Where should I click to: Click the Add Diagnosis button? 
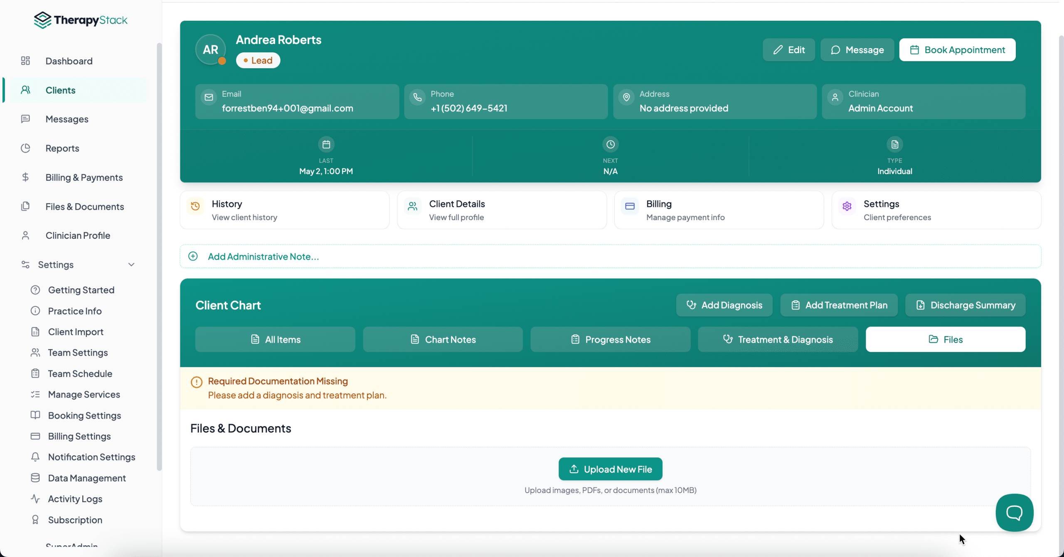pos(724,305)
